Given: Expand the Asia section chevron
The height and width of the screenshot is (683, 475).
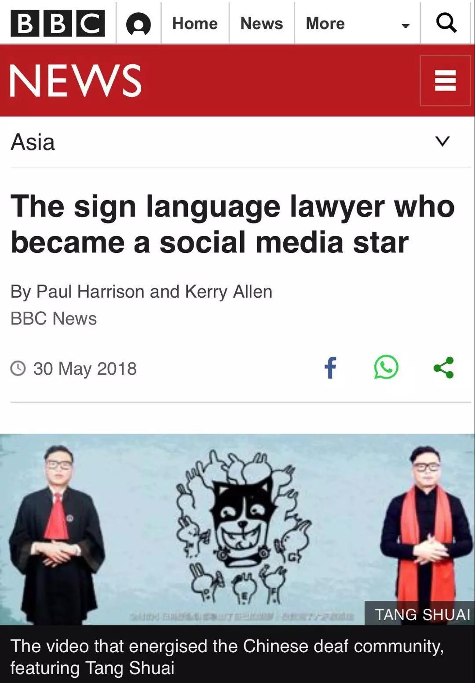Looking at the screenshot, I should pos(442,141).
